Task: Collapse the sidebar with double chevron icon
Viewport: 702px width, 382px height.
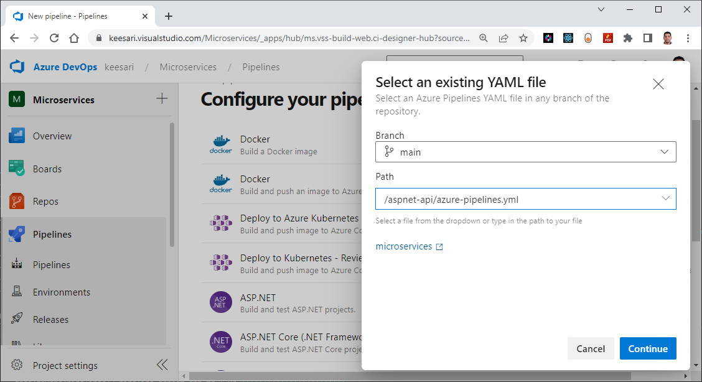Action: click(162, 365)
